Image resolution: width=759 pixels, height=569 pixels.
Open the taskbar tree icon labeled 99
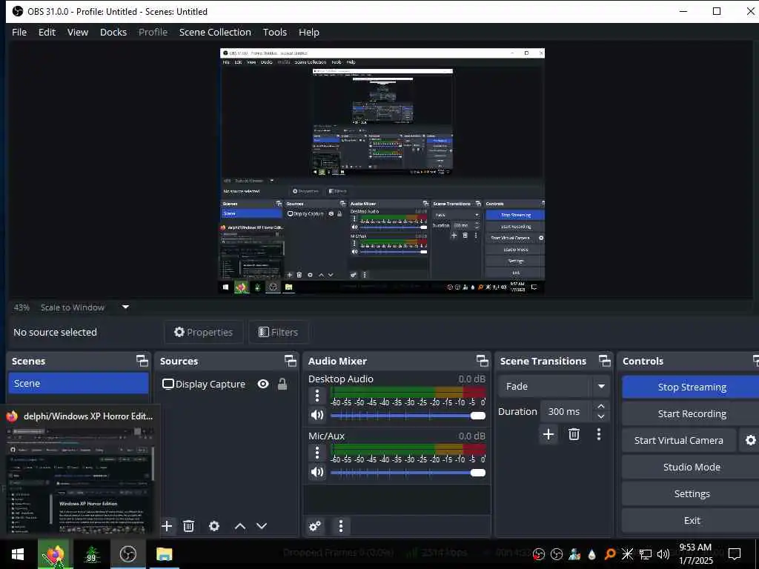pos(91,554)
